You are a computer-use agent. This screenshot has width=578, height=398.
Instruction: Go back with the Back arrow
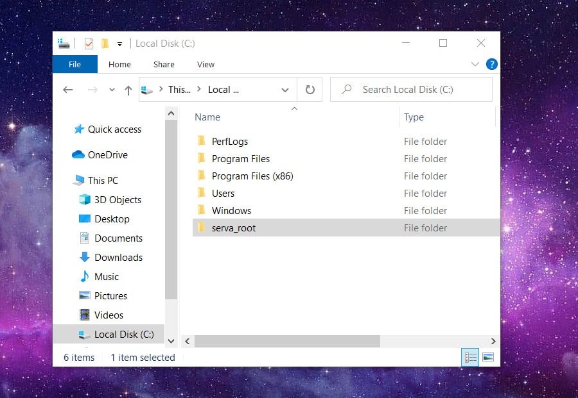(x=68, y=90)
